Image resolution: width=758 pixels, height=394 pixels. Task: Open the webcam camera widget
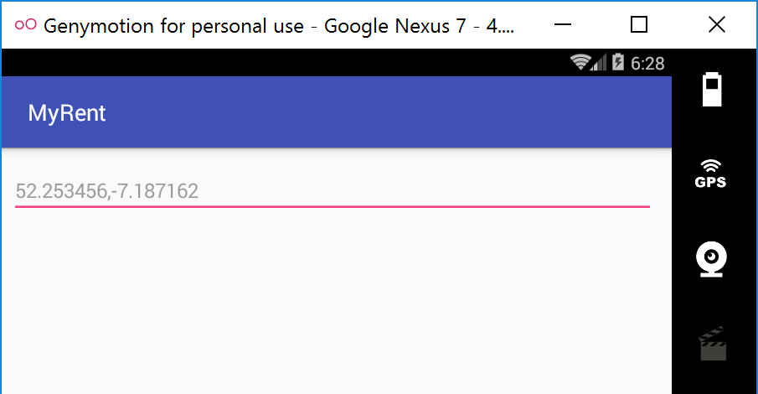coord(711,260)
